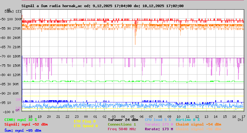Click the 'Connections 1' legend label
This screenshot has height=133, width=247.
click(122, 124)
